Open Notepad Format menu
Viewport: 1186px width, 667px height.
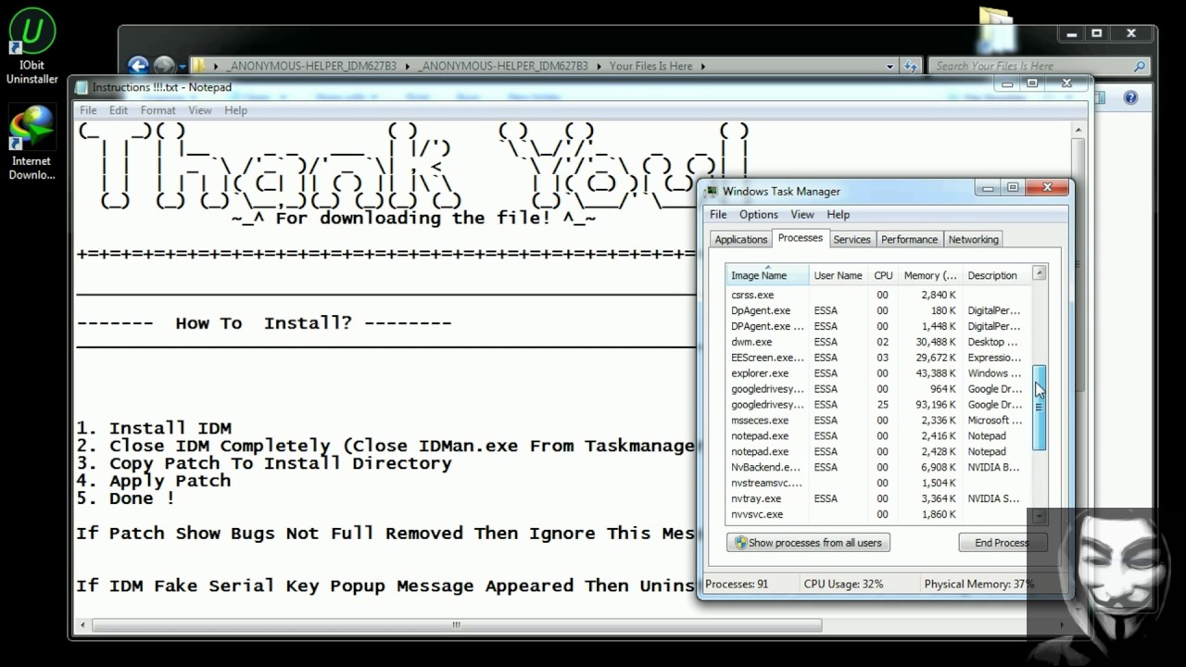pos(158,110)
